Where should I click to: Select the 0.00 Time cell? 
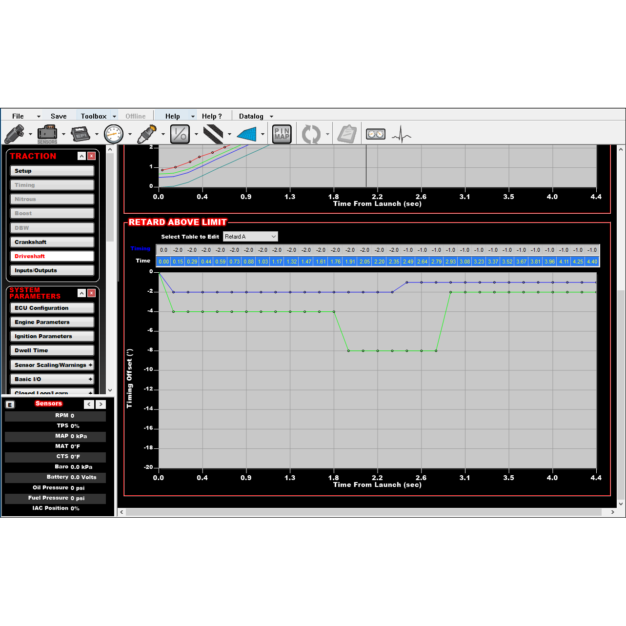(163, 262)
